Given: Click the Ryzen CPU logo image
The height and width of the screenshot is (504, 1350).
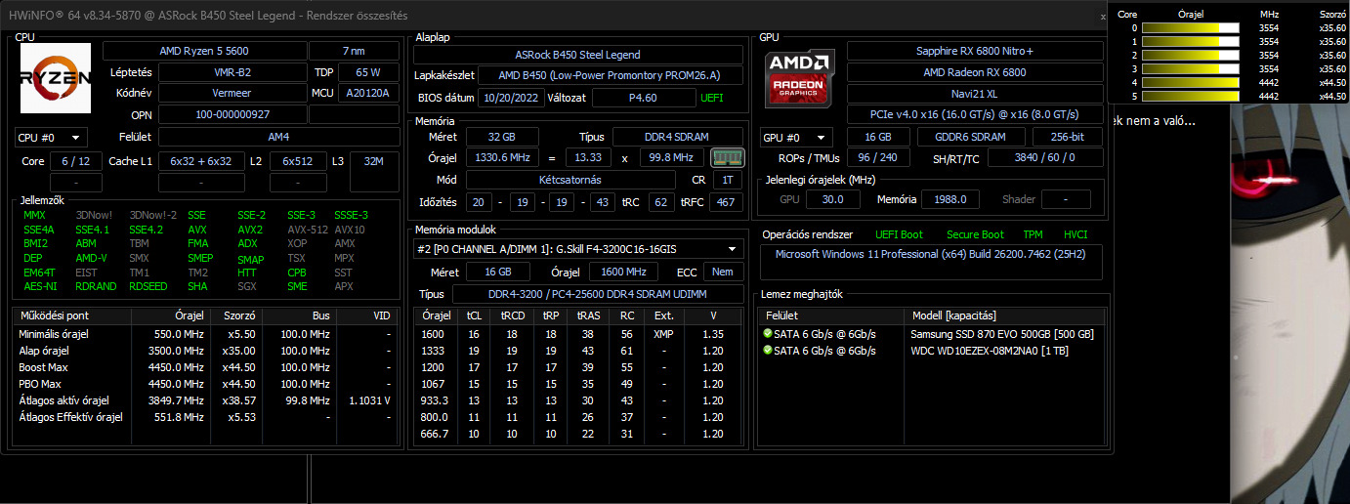Looking at the screenshot, I should [56, 77].
